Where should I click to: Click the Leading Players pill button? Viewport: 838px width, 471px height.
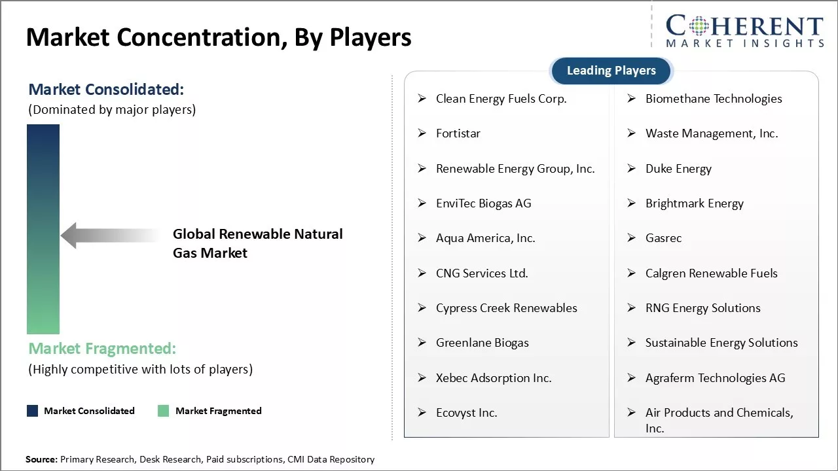[x=611, y=71]
